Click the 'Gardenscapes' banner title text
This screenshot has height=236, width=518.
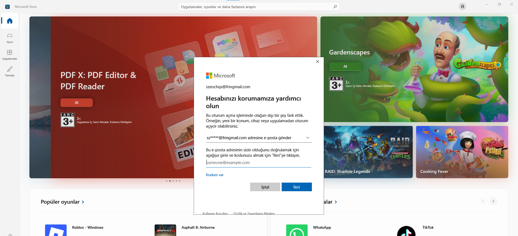(349, 52)
